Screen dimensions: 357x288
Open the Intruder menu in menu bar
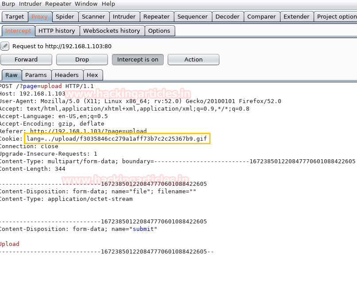click(30, 4)
